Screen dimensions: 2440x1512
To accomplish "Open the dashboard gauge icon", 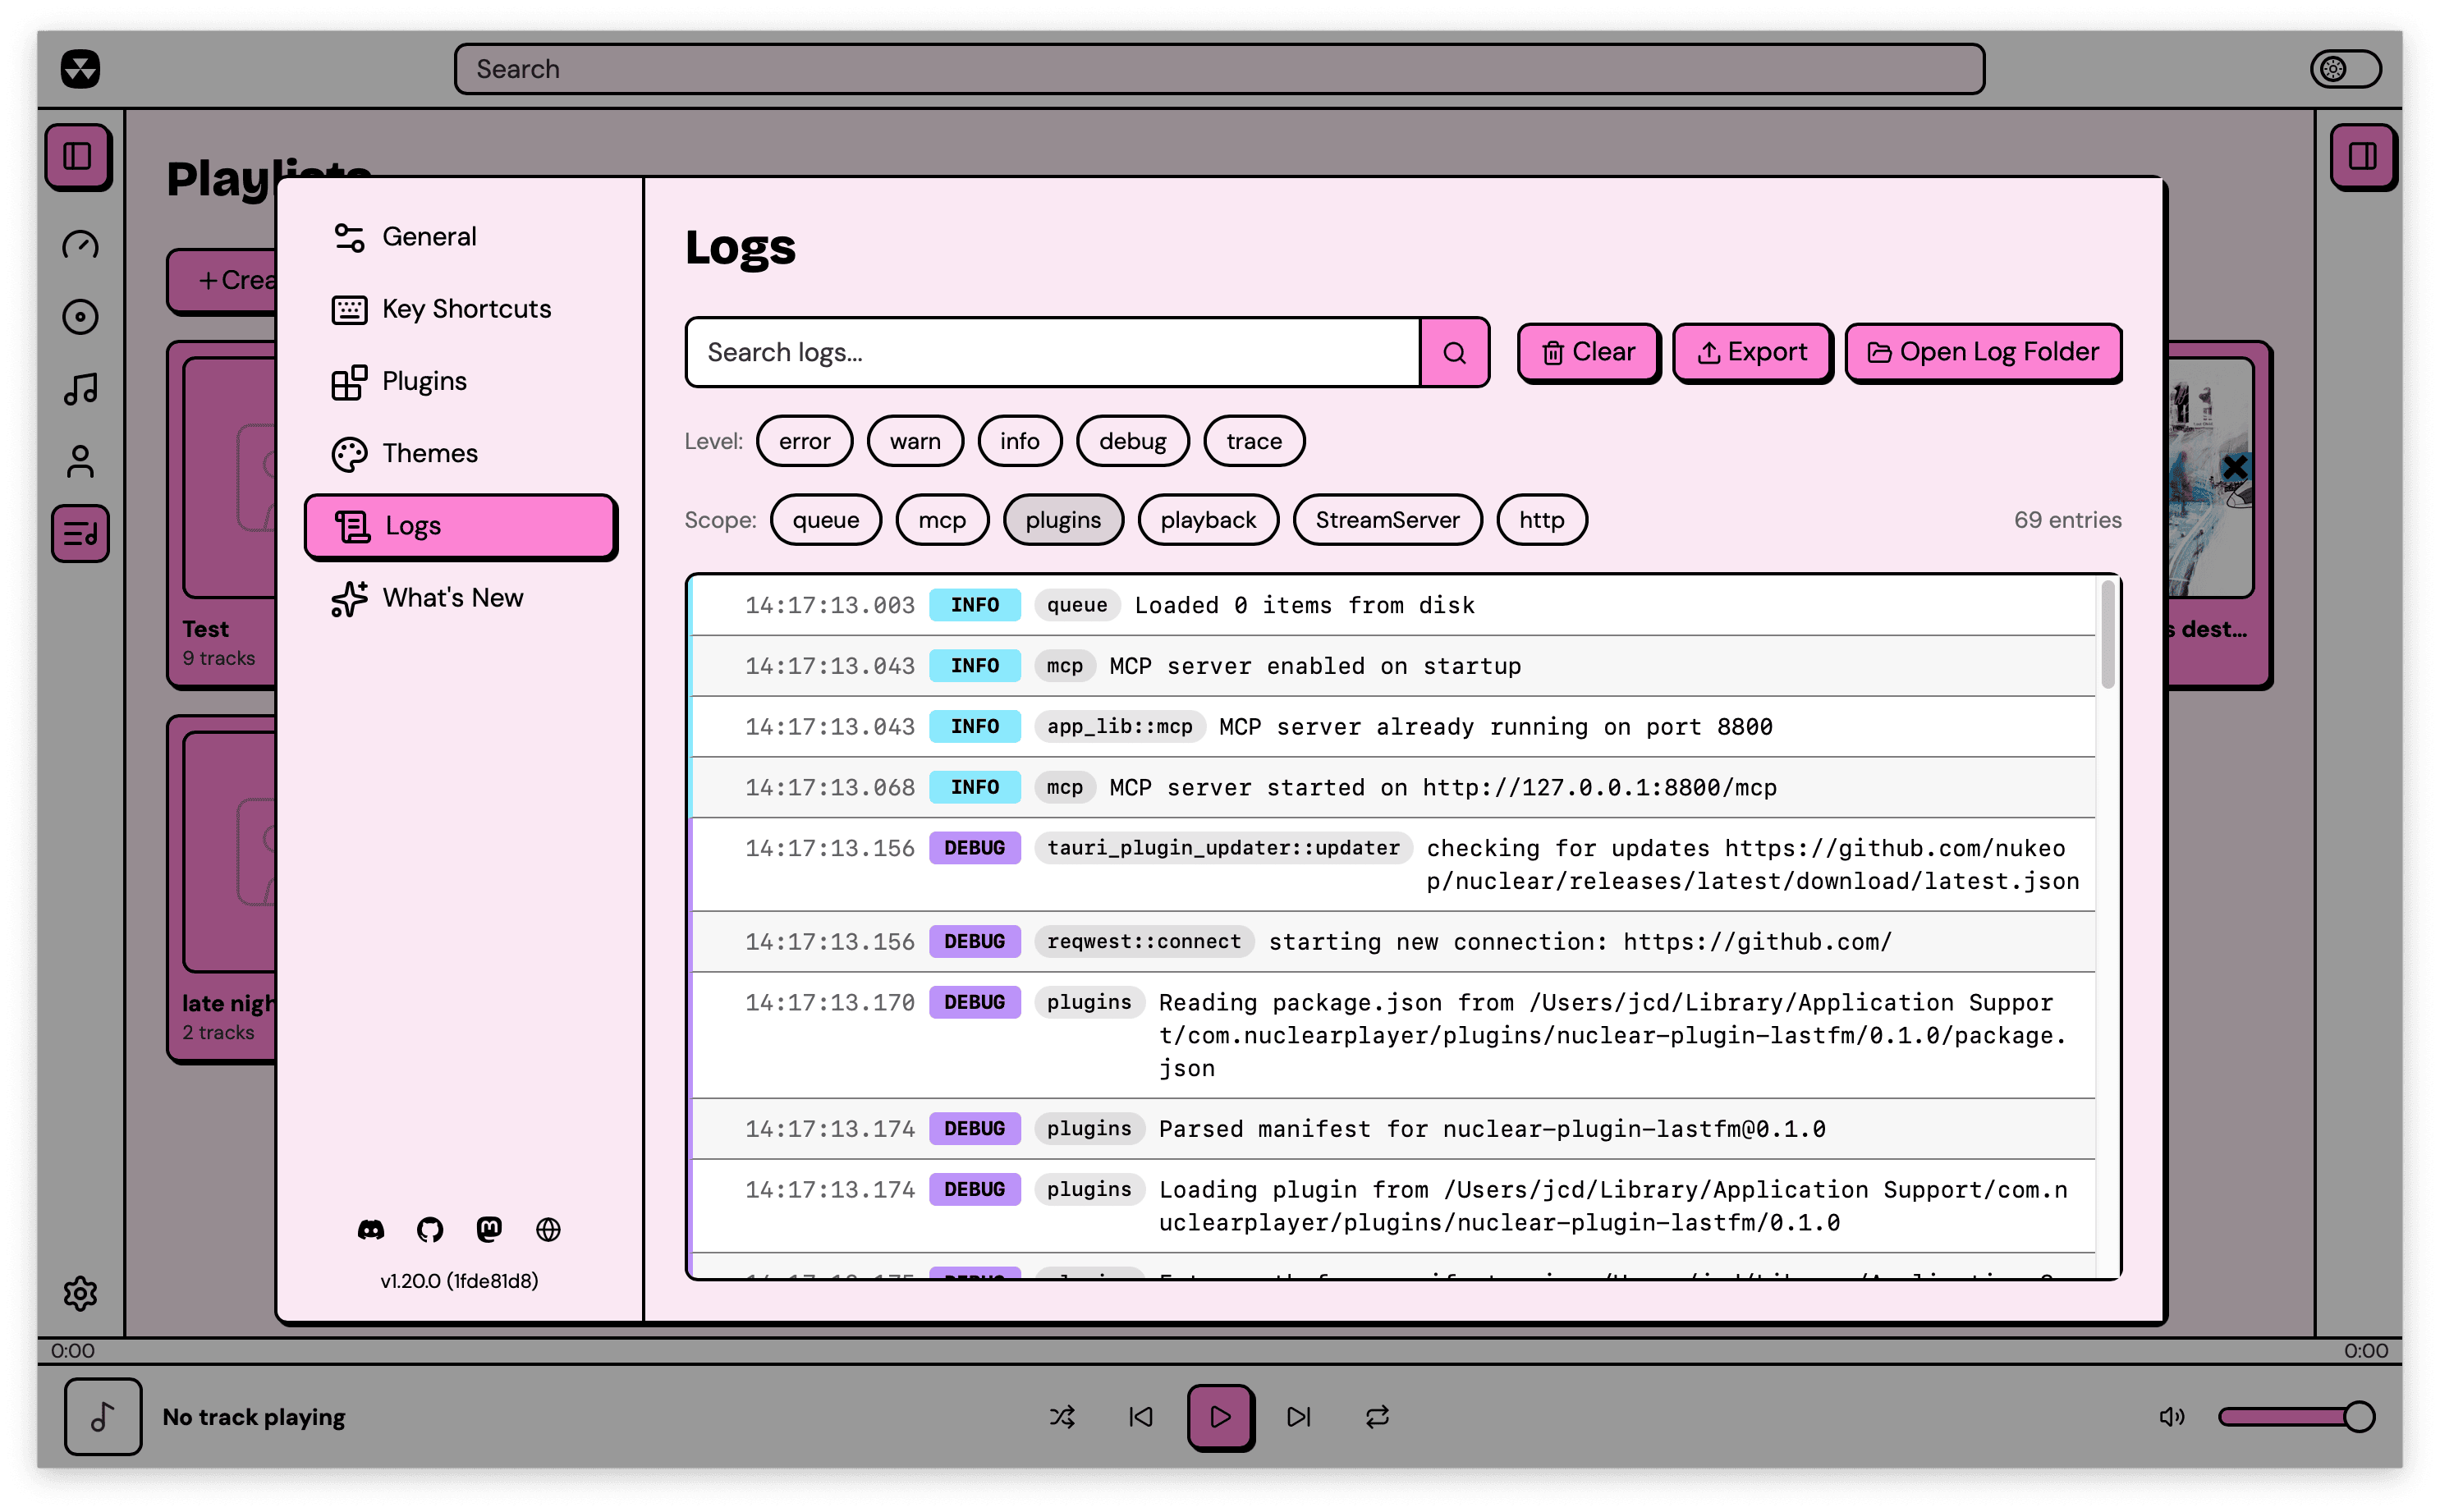I will tap(80, 245).
